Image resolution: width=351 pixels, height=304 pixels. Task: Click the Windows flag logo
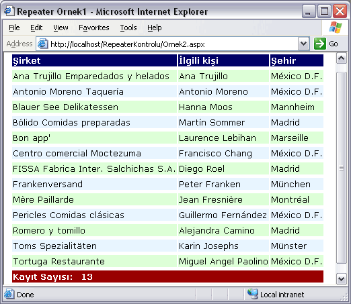point(336,28)
